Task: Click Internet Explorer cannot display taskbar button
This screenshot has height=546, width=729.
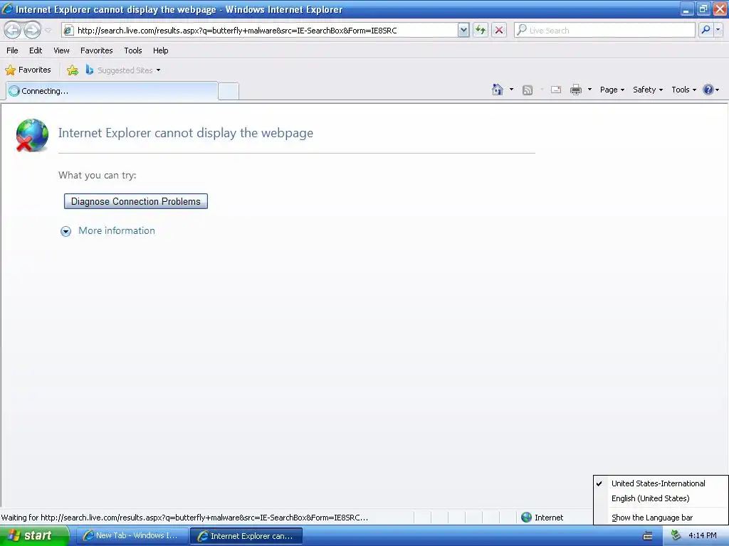Action: pyautogui.click(x=246, y=536)
